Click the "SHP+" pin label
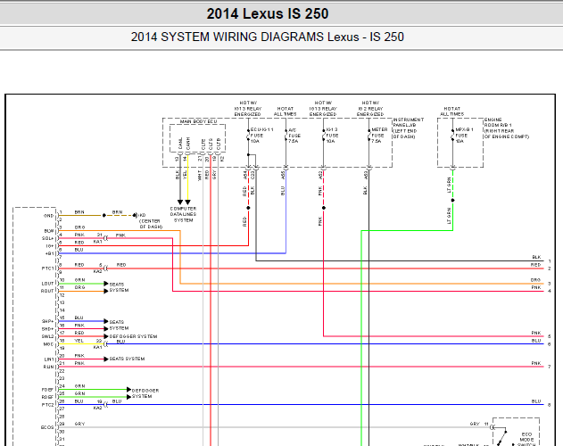 point(47,321)
